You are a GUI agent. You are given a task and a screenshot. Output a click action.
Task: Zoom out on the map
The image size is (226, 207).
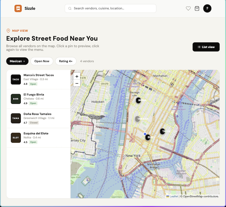tap(77, 83)
